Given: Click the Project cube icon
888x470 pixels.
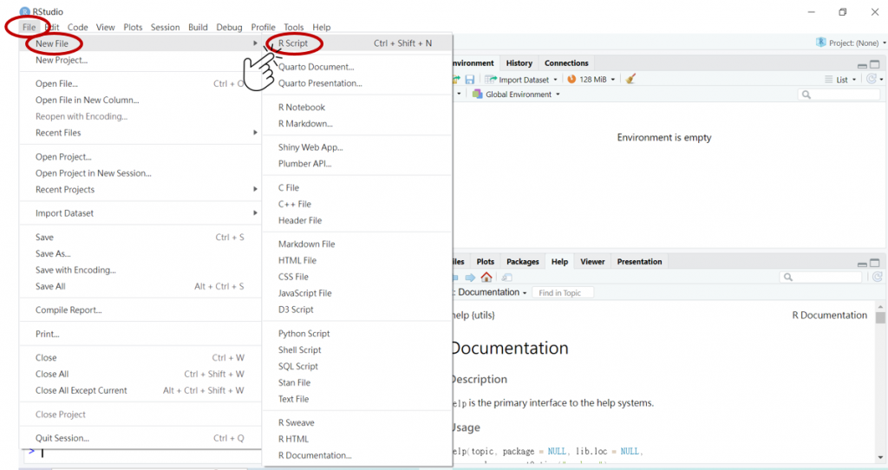Looking at the screenshot, I should coord(820,42).
